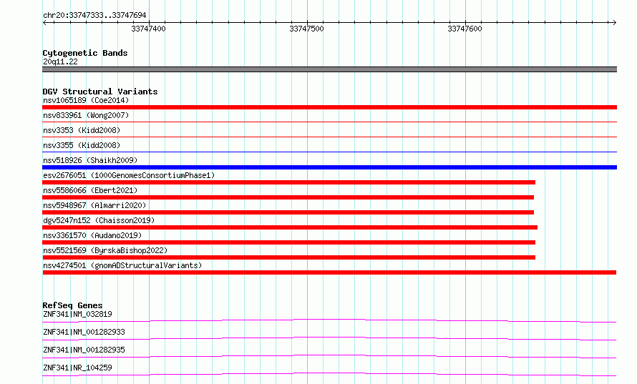Viewport: 637px width, 384px height.
Task: Click the magenta line for ZNF341|NM_001282933
Action: pos(329,338)
